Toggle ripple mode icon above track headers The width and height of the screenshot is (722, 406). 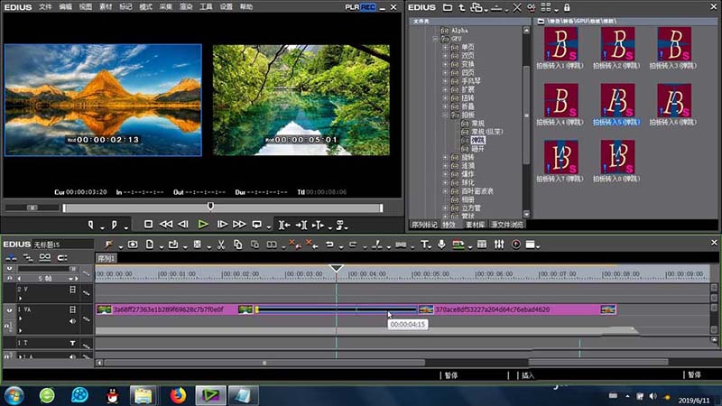tap(28, 257)
